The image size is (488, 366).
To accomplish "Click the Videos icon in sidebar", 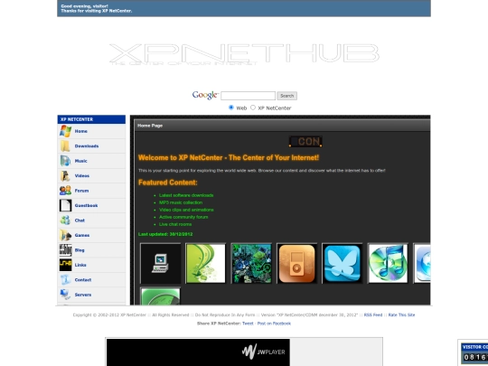I will (x=65, y=176).
